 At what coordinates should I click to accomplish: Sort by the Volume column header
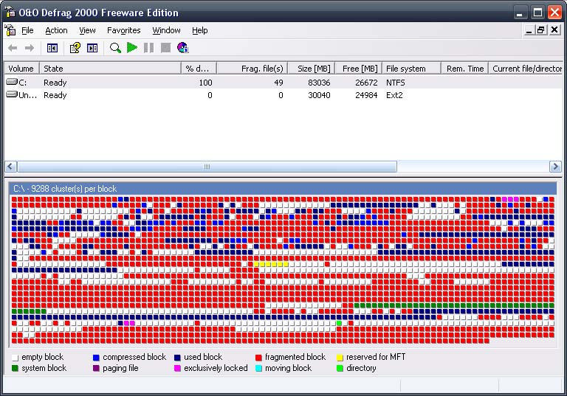click(x=21, y=69)
